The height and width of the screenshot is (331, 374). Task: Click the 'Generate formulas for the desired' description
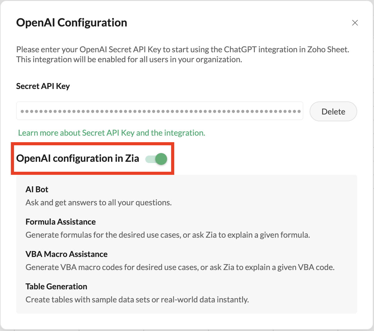[x=167, y=235]
